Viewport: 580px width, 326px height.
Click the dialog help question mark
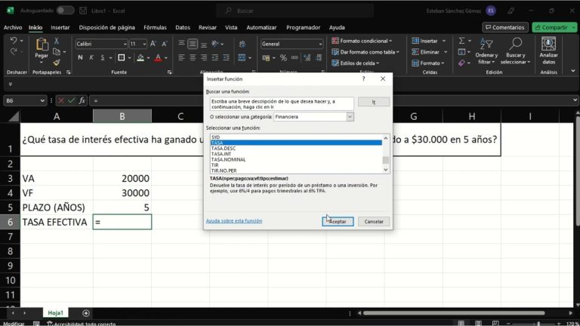[364, 78]
